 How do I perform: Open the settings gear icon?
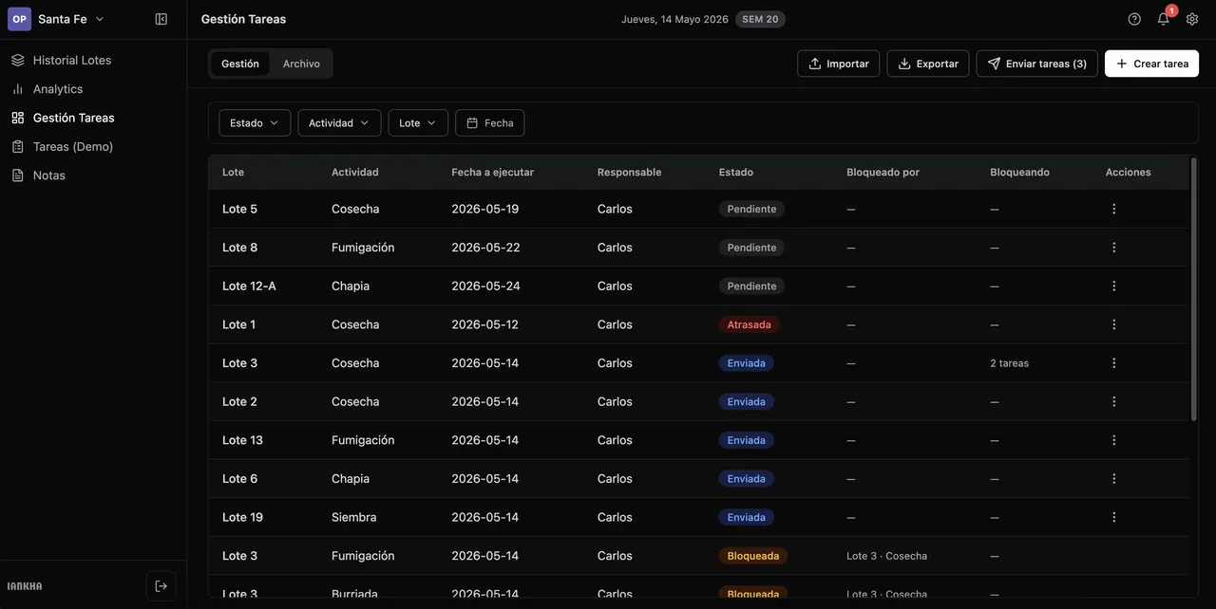pyautogui.click(x=1192, y=19)
